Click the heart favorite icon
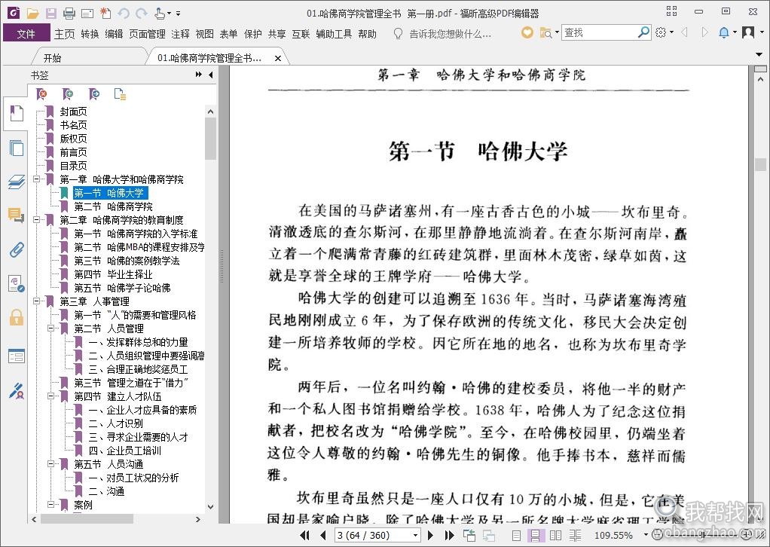This screenshot has height=547, width=770. click(527, 33)
